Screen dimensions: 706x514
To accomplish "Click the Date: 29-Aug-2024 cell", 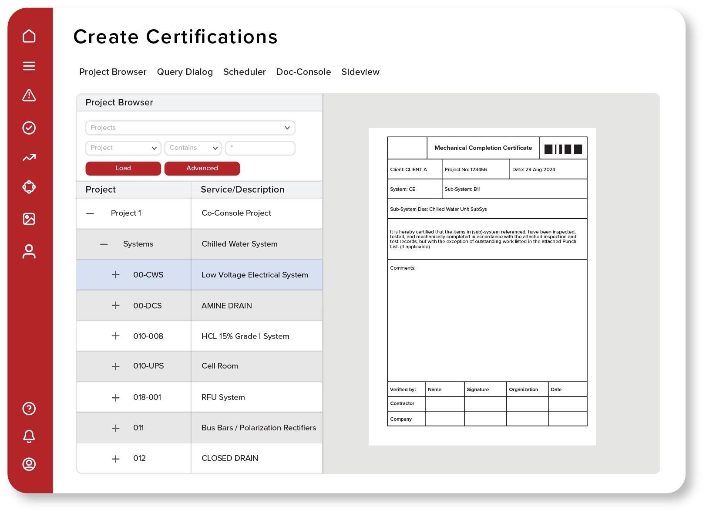I will (548, 169).
